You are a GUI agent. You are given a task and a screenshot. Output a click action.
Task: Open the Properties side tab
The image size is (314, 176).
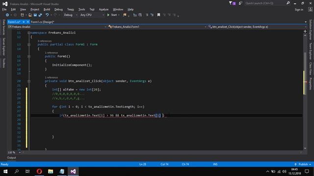coord(311,84)
